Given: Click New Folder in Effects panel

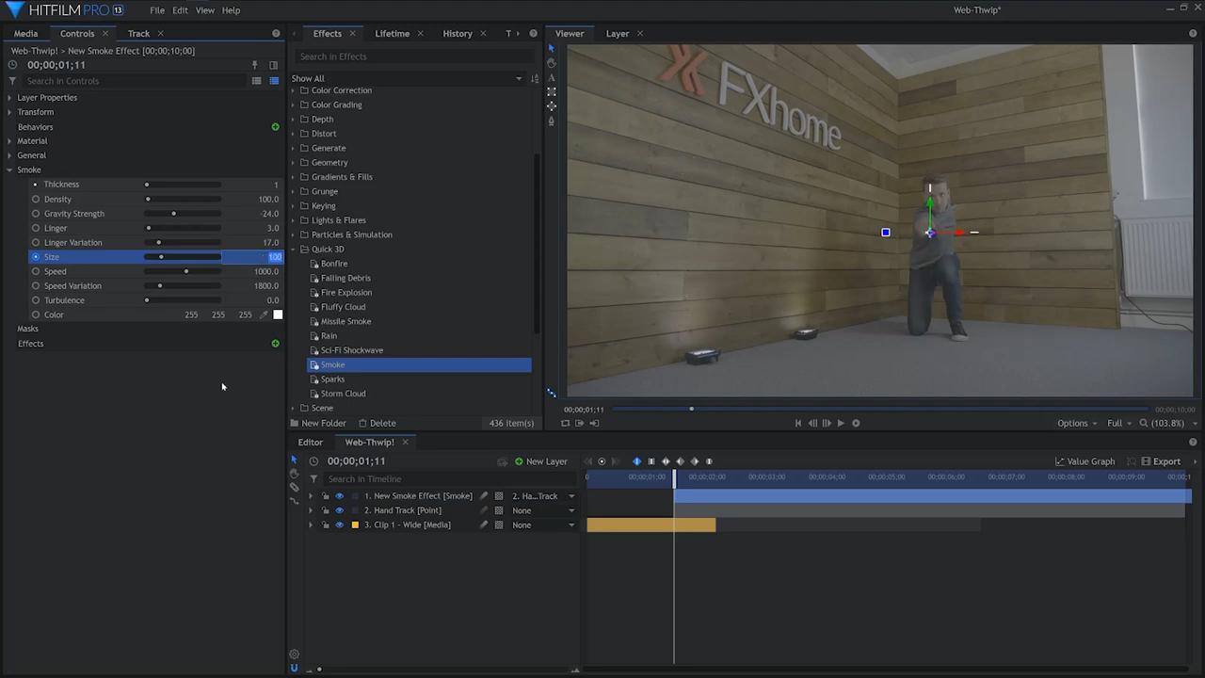Looking at the screenshot, I should (318, 423).
